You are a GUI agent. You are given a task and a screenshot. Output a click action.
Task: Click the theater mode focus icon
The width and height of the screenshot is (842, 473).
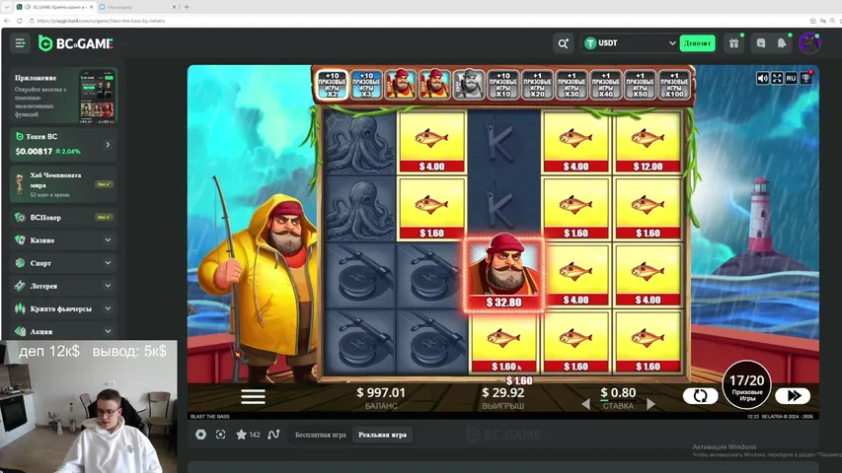point(221,435)
